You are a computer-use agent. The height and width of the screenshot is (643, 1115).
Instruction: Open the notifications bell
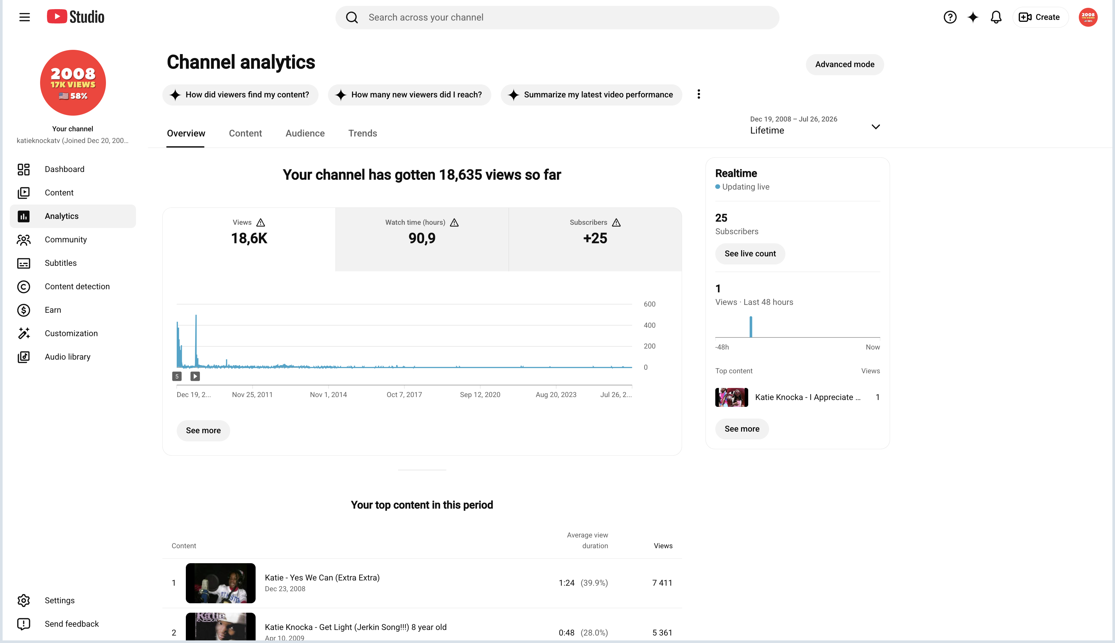[x=996, y=17]
